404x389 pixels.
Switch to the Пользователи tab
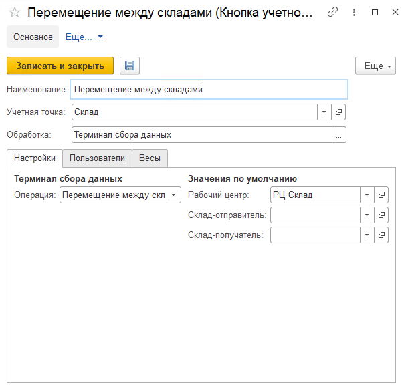coord(97,158)
